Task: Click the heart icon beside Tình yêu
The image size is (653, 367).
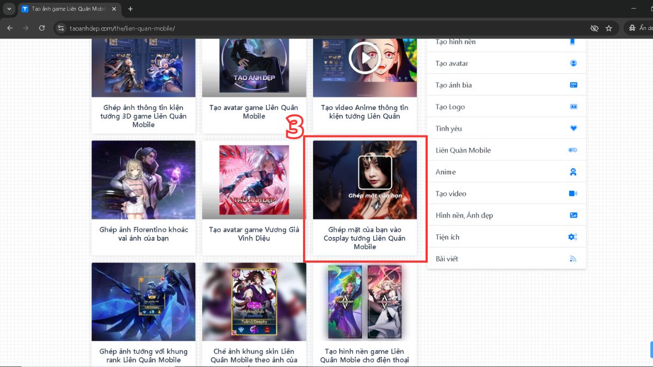Action: click(573, 129)
